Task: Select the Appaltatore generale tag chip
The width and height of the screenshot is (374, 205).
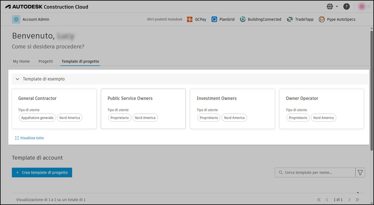Action: 37,118
